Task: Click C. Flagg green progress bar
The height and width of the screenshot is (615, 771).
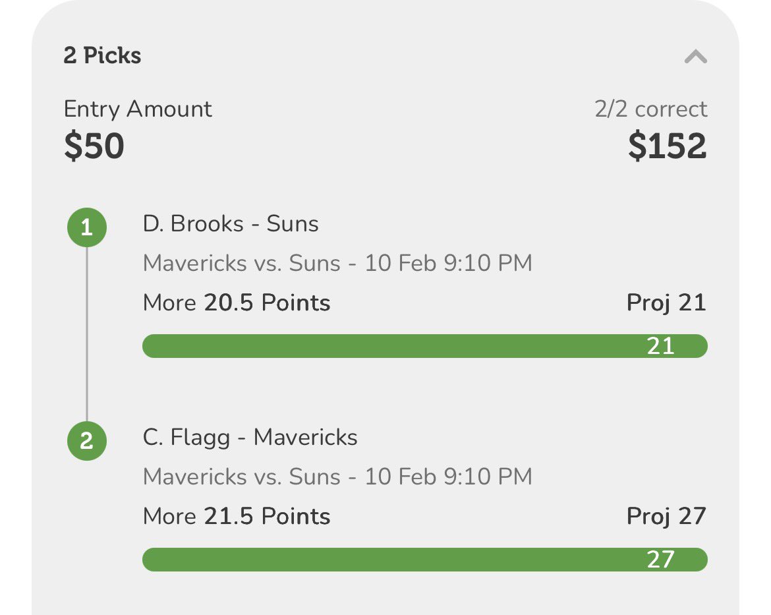Action: (425, 560)
